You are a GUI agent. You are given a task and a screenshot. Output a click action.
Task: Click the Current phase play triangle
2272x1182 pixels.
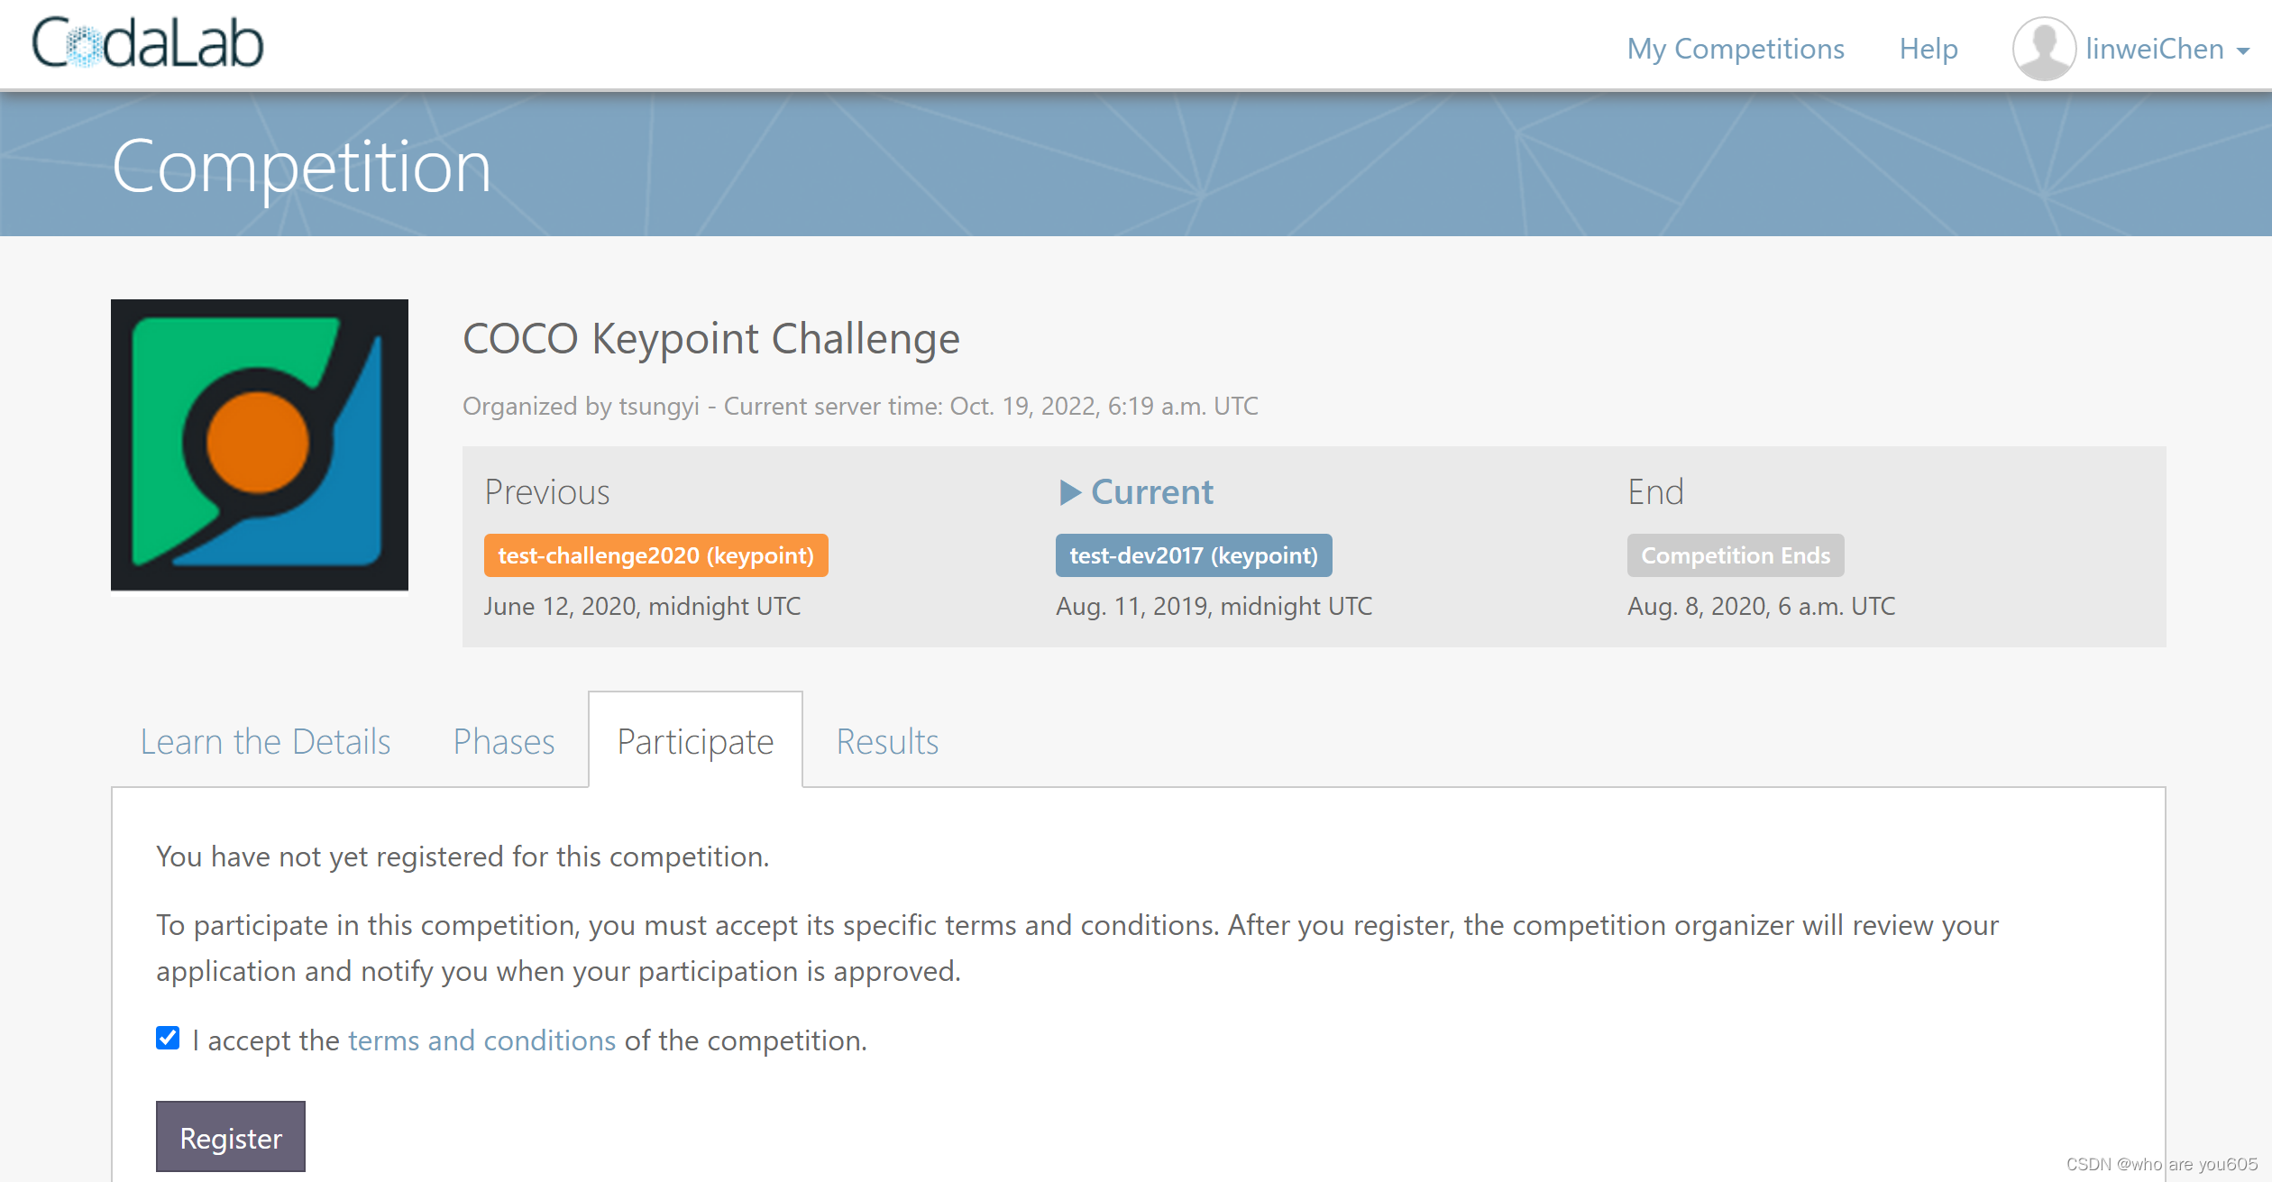tap(1069, 492)
